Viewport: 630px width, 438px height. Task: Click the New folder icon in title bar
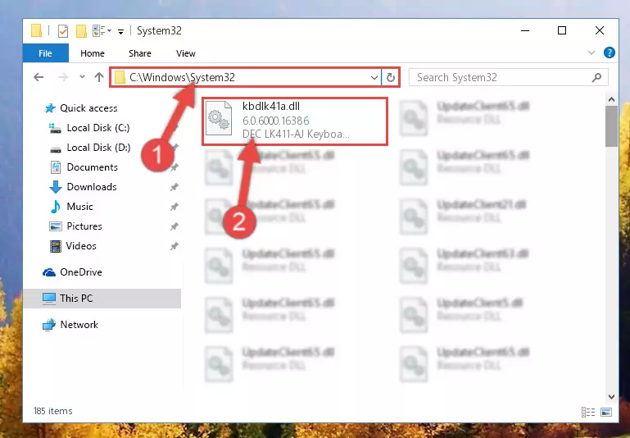pyautogui.click(x=82, y=31)
